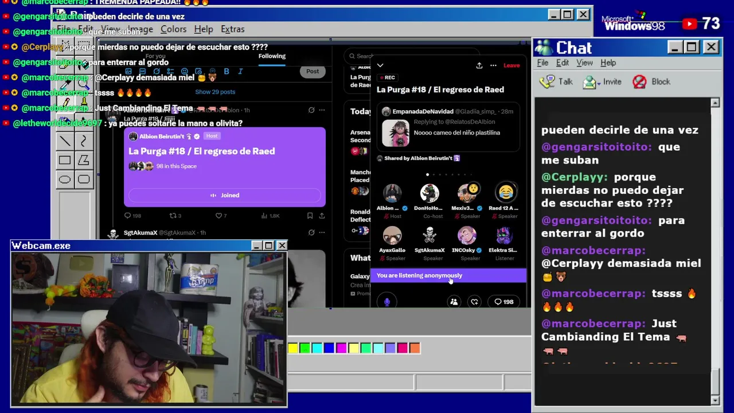The image size is (734, 413).
Task: Switch to the Following tab
Action: (272, 56)
